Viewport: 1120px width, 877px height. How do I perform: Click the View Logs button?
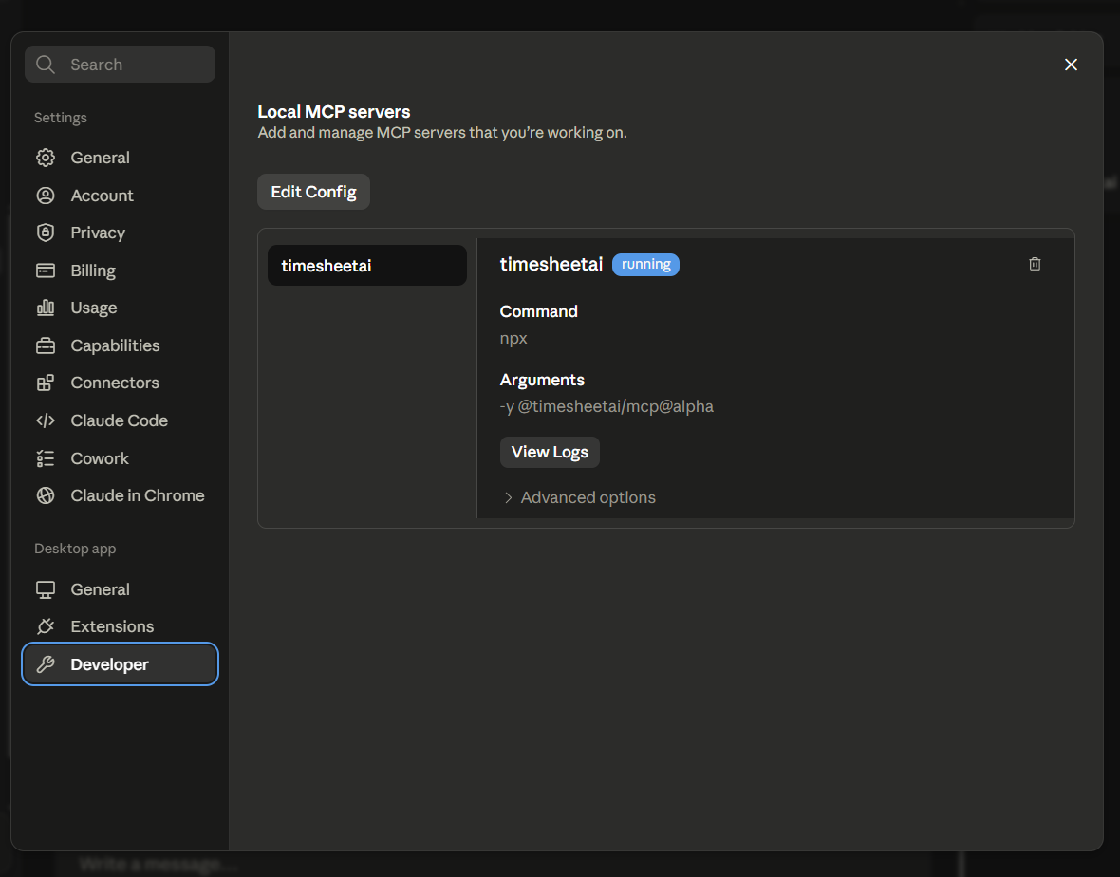[x=550, y=452]
